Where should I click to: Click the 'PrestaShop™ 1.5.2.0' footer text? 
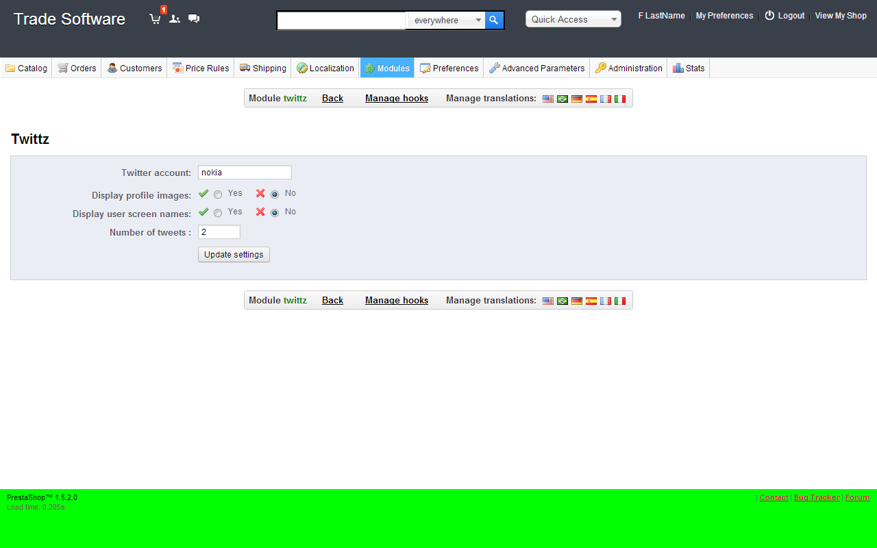pyautogui.click(x=42, y=497)
